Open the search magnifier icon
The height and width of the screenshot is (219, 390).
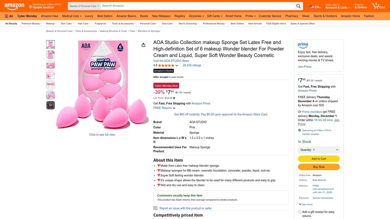click(298, 6)
